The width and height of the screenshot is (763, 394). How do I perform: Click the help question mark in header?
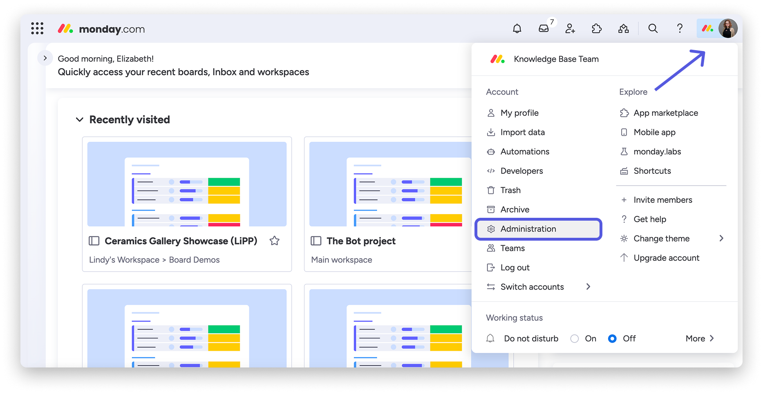click(680, 29)
